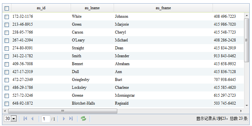The image size is (252, 126).
Task: Click phone 415 548-7723
Action: coord(225,32)
